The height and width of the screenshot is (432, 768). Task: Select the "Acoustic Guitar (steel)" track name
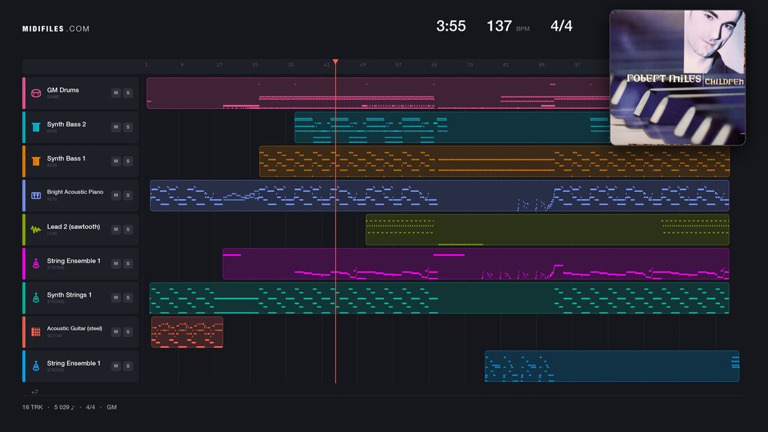tap(75, 329)
